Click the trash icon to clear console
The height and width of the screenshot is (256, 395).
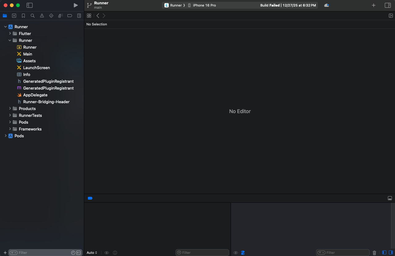[374, 253]
